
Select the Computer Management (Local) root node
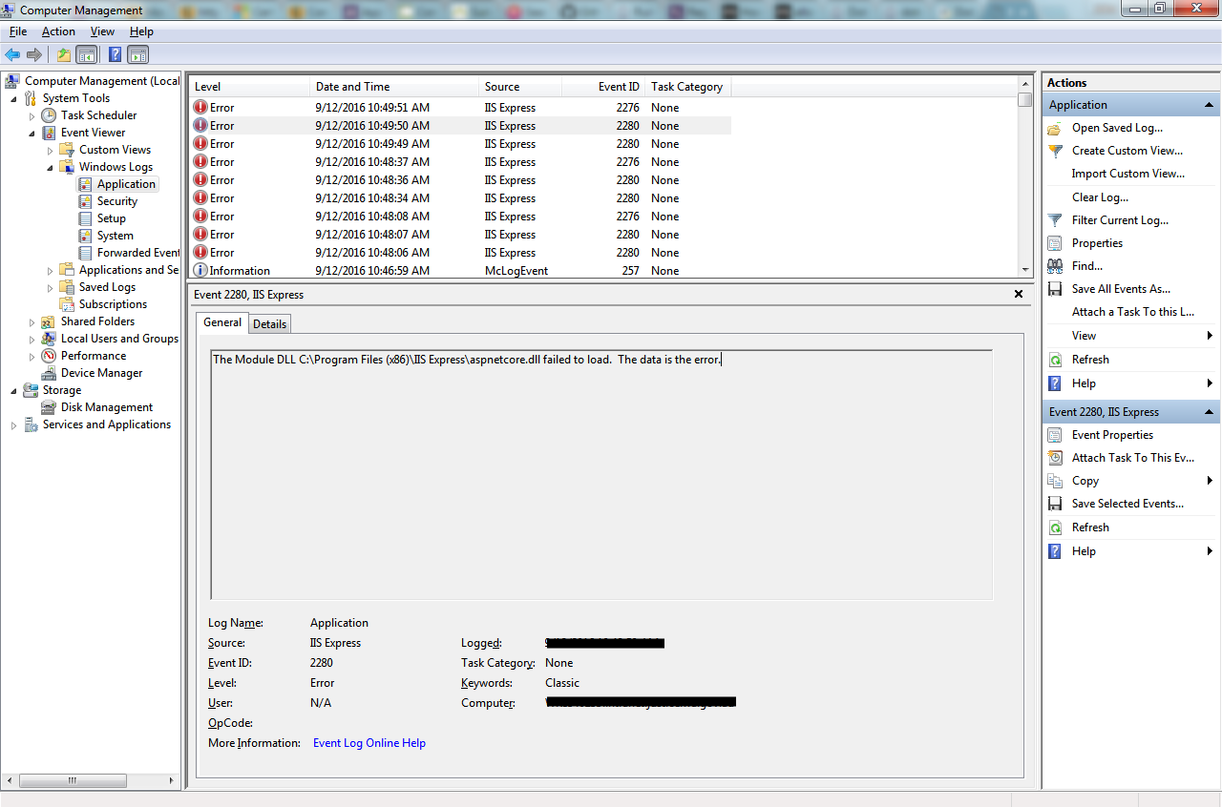[101, 81]
